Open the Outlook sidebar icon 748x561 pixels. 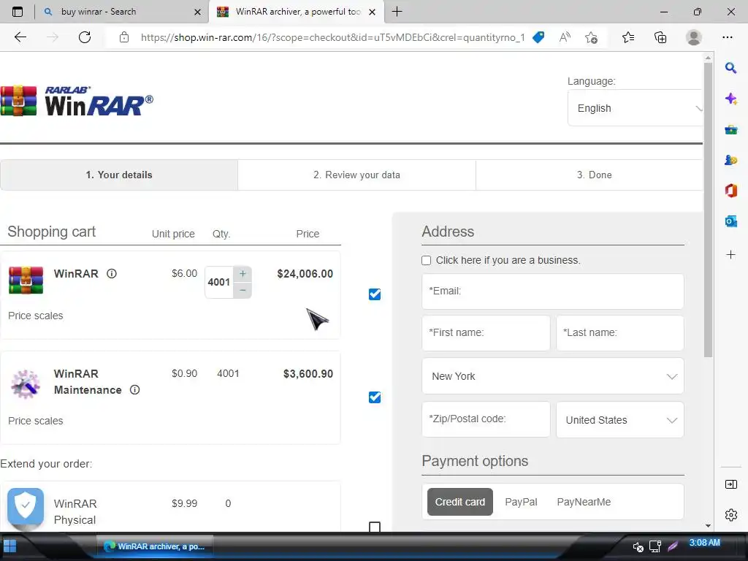coord(730,221)
